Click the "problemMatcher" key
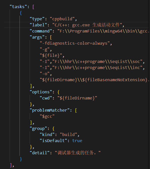150x169 pixels. 50,110
